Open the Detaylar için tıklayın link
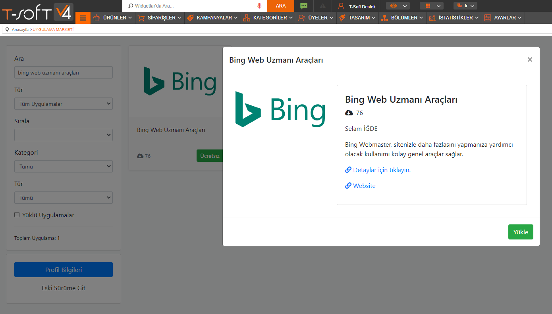552x314 pixels. click(x=378, y=170)
